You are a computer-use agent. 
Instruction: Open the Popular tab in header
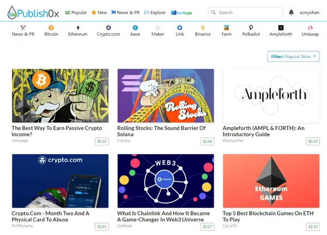pos(76,12)
